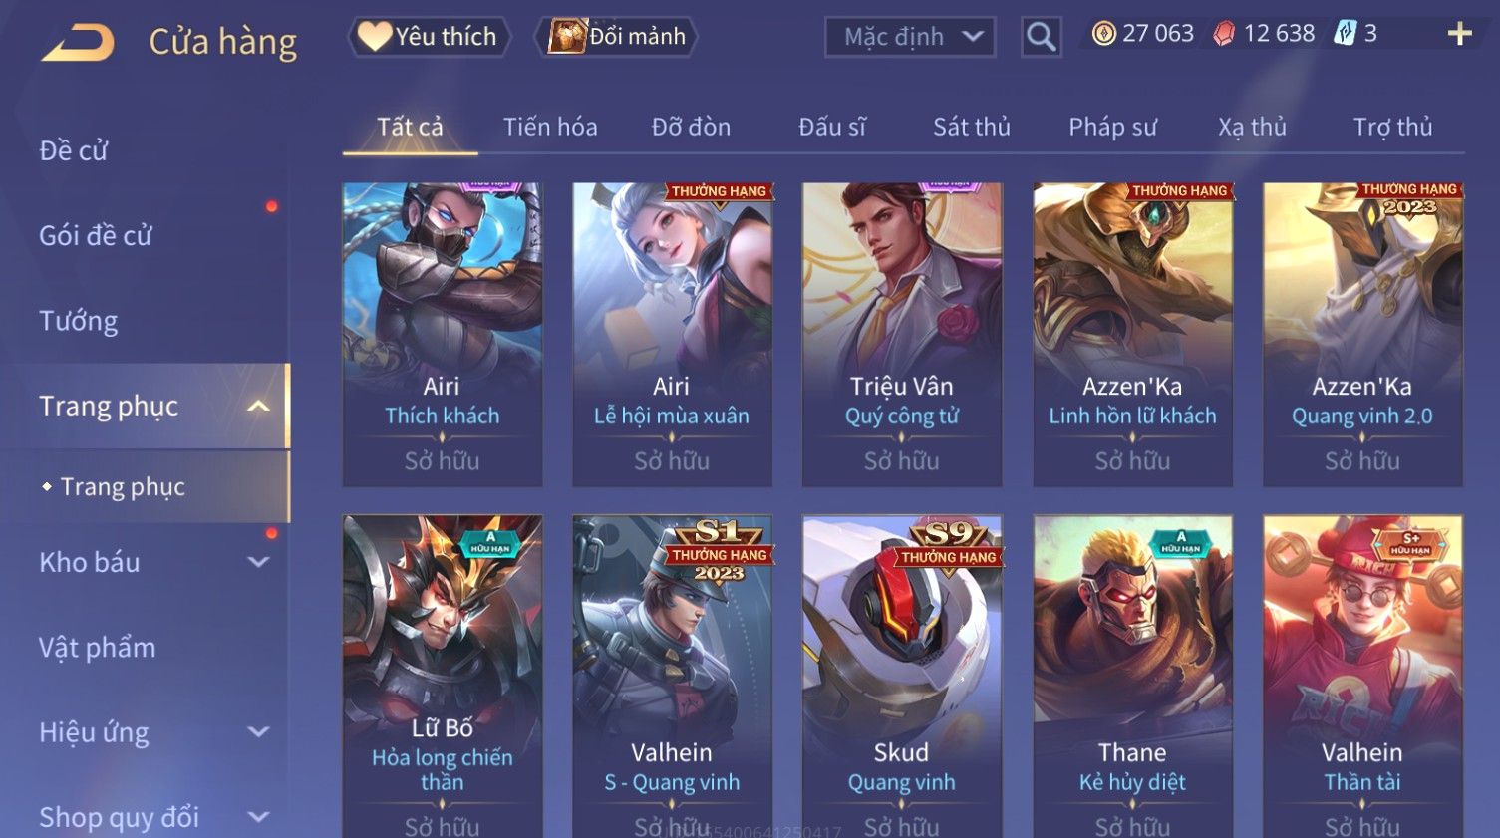
Task: Expand the Kho báu sidebar section
Action: tap(258, 562)
